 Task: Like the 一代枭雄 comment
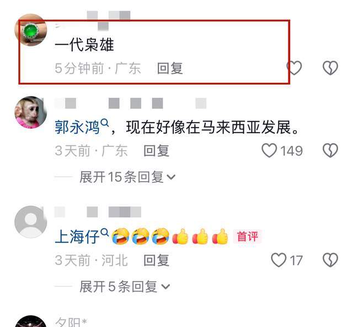coord(294,67)
